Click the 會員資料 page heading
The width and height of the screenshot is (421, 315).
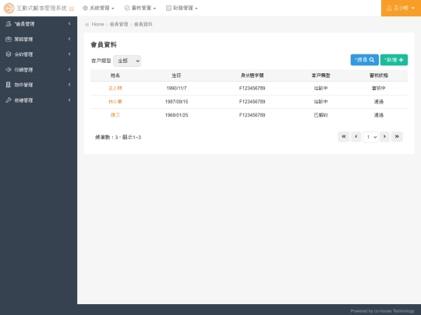pos(104,45)
